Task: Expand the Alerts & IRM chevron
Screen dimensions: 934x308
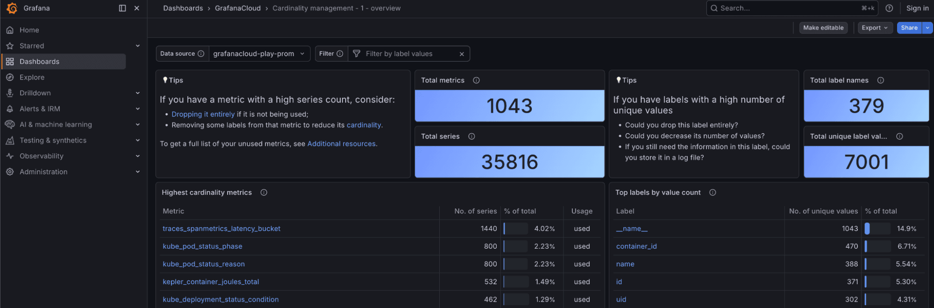Action: click(x=138, y=109)
